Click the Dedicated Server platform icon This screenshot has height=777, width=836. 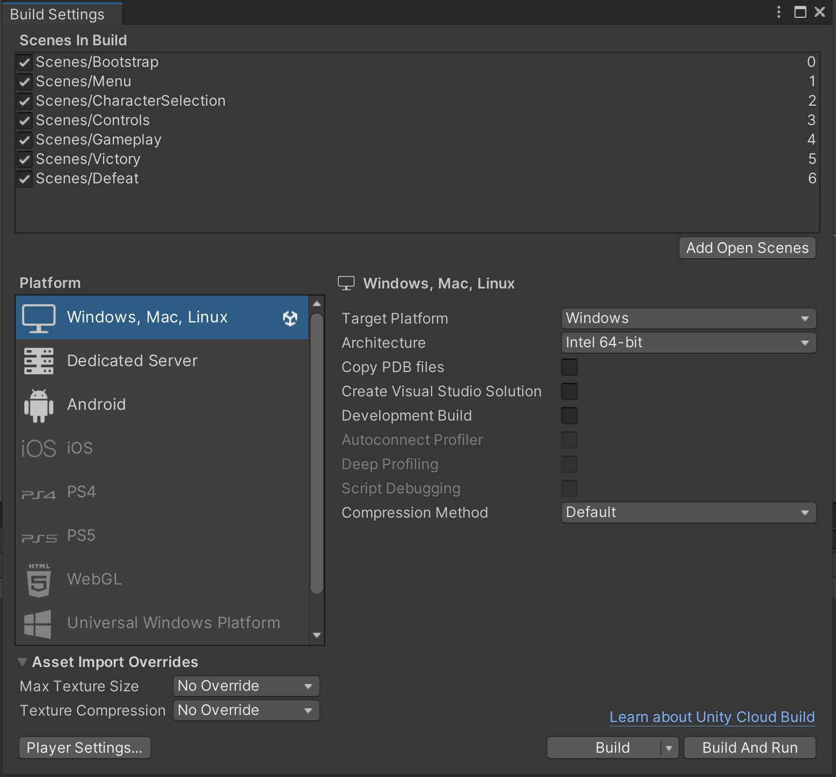pyautogui.click(x=39, y=361)
